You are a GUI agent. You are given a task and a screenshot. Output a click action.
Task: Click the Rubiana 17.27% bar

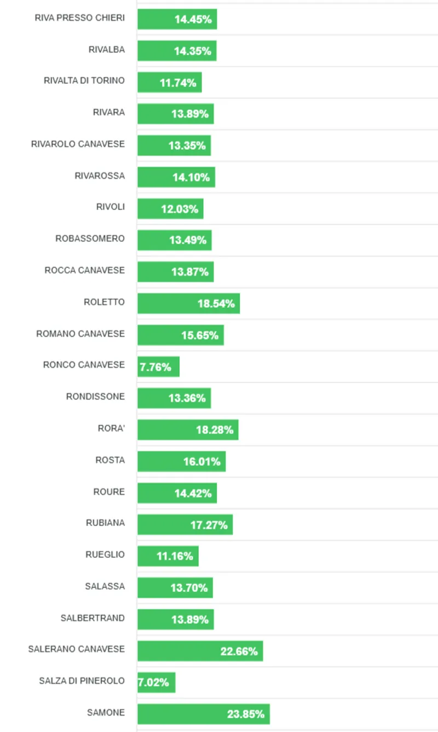(x=185, y=525)
